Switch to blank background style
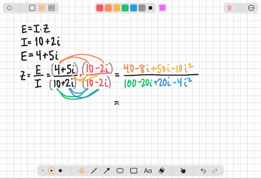261x179 pixels. (x=32, y=8)
